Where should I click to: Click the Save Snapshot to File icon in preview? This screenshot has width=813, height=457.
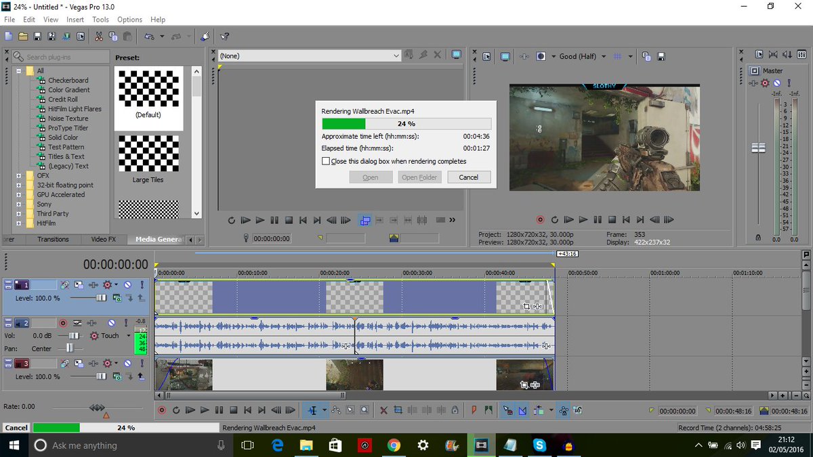point(661,57)
